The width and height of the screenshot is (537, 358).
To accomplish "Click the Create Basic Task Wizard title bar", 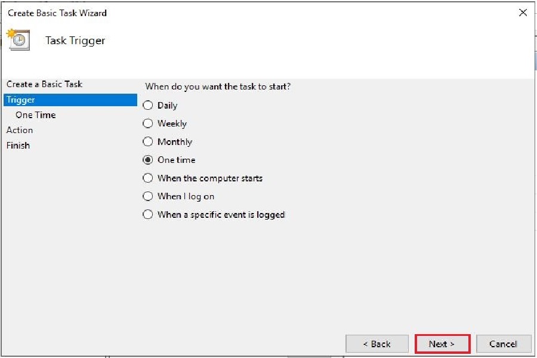I will pyautogui.click(x=239, y=13).
